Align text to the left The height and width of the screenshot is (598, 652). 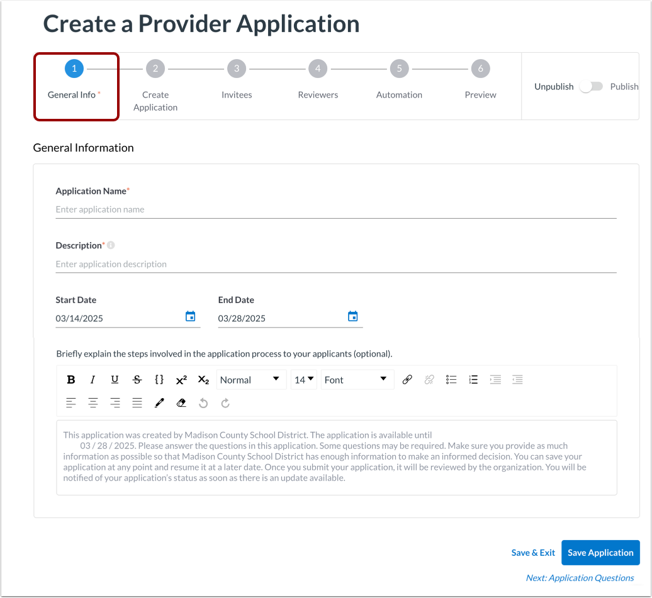(71, 402)
